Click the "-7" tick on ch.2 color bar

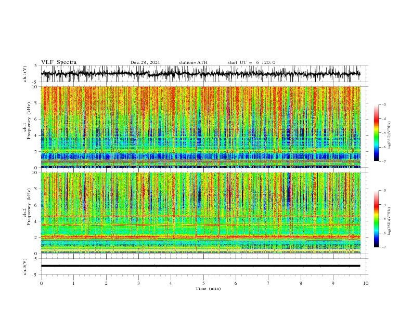click(384, 247)
